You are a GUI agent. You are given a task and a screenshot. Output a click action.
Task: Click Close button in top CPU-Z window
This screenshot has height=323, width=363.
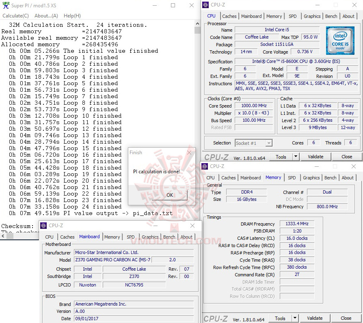pos(347,157)
